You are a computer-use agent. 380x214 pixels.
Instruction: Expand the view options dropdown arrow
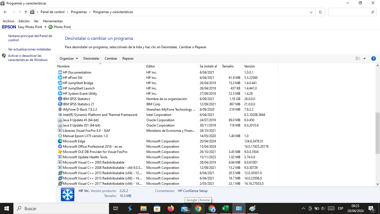pyautogui.click(x=364, y=59)
